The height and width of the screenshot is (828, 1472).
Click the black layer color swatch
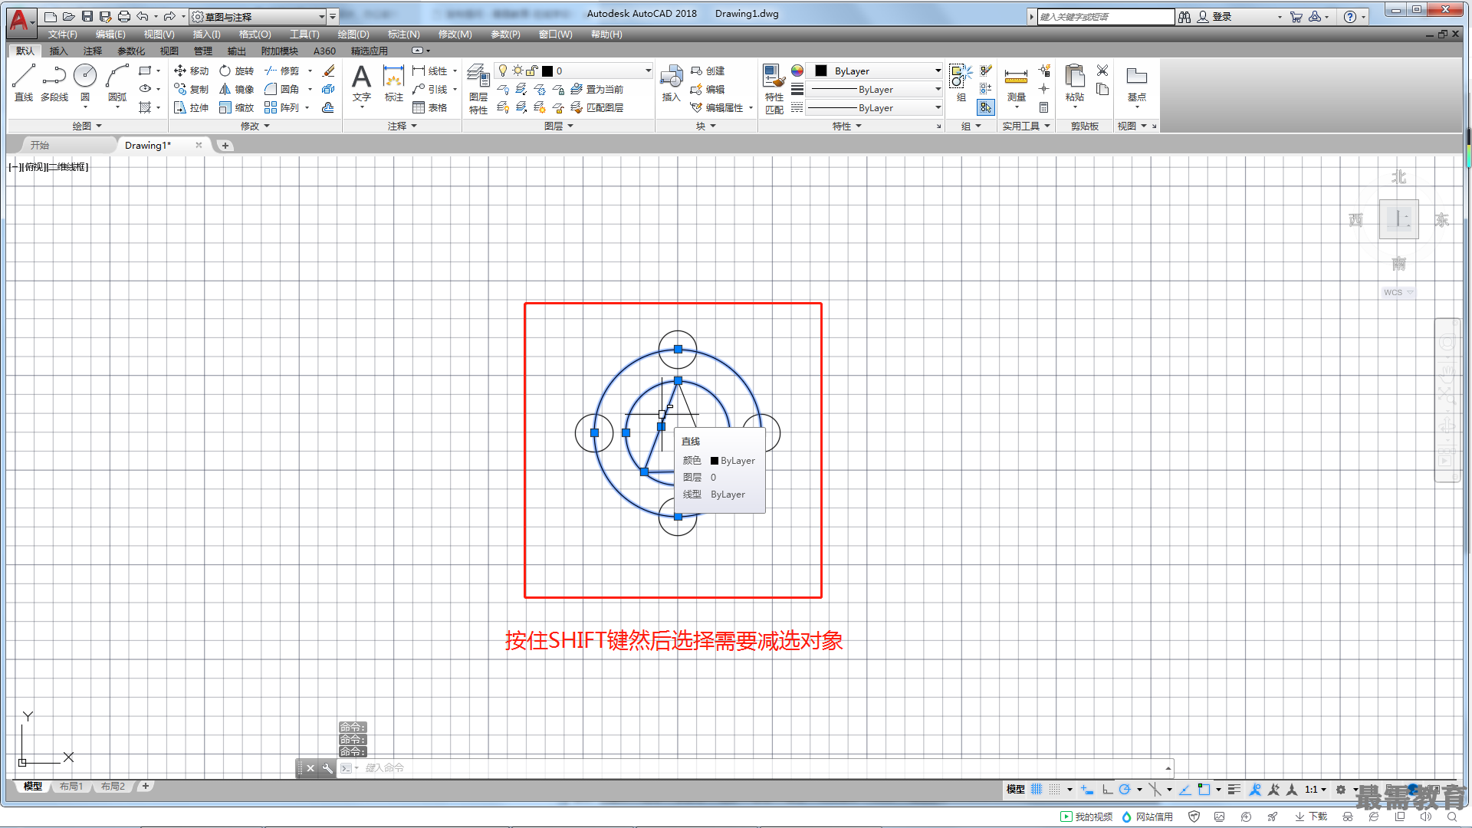point(547,71)
